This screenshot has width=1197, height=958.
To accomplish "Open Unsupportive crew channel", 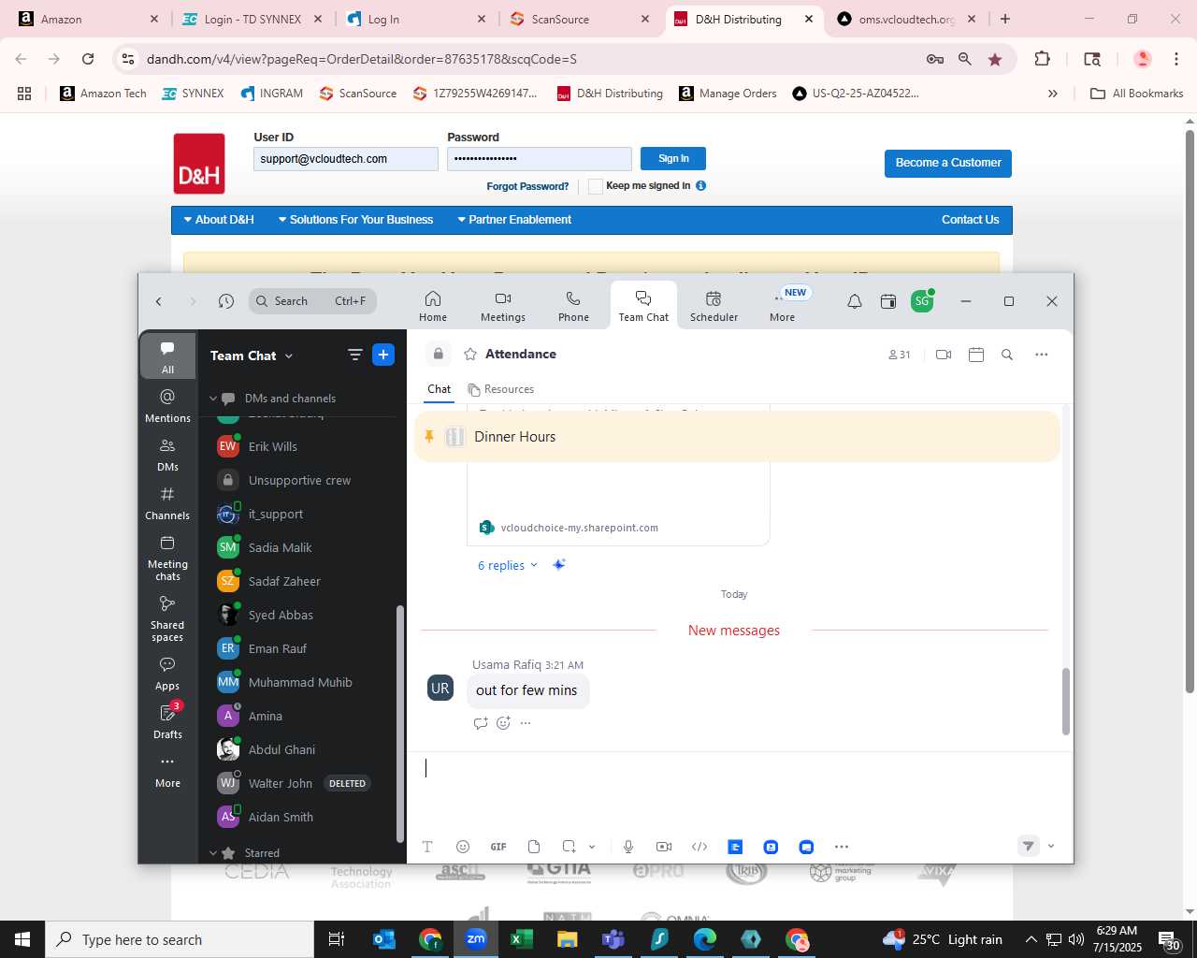I will tap(299, 480).
